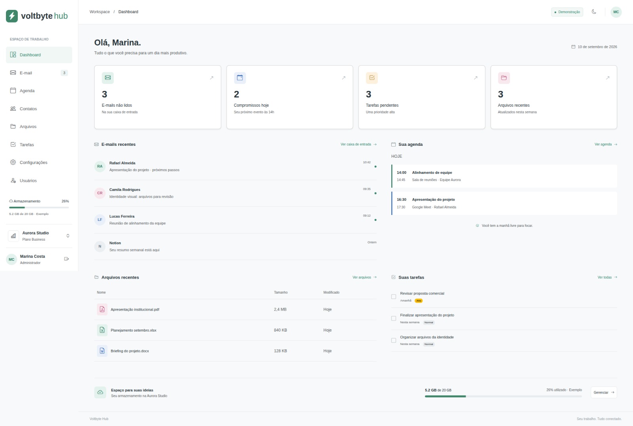Click the sidebar Armazenamento progress bar
Viewport: 633px width, 426px height.
pyautogui.click(x=39, y=207)
